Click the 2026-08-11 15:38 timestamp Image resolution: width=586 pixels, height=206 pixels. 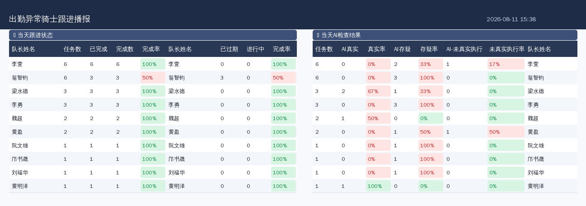(x=511, y=19)
